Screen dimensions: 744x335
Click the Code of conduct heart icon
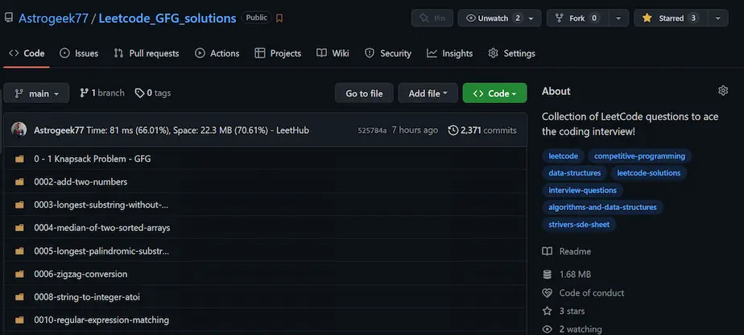point(547,293)
